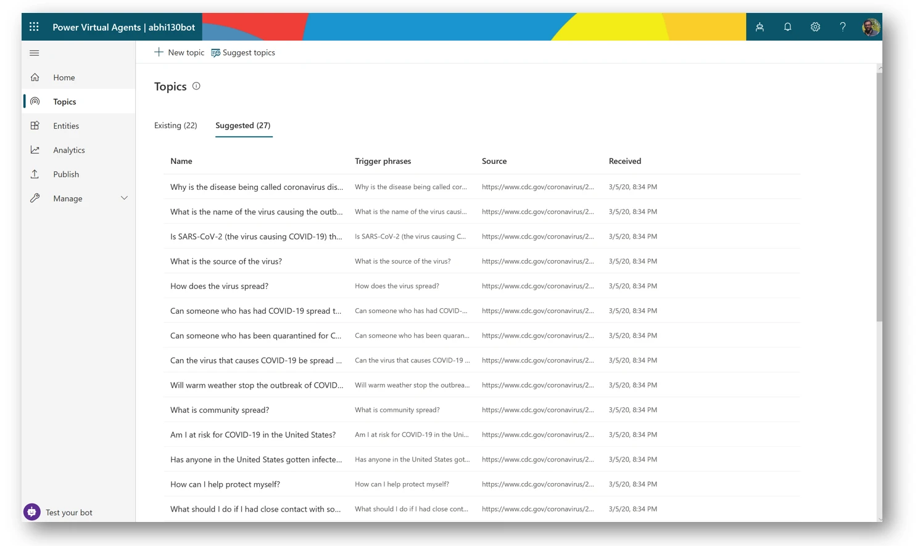Select the "How does the virus spread?" topic row
920x546 pixels.
coord(219,286)
